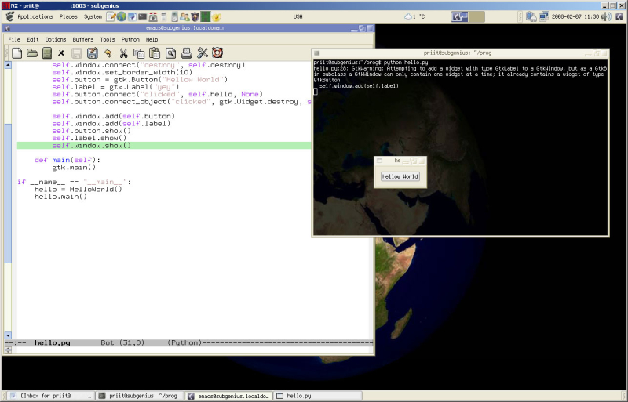
Task: Click the 'hello = HelloWorld()' line
Action: point(78,189)
